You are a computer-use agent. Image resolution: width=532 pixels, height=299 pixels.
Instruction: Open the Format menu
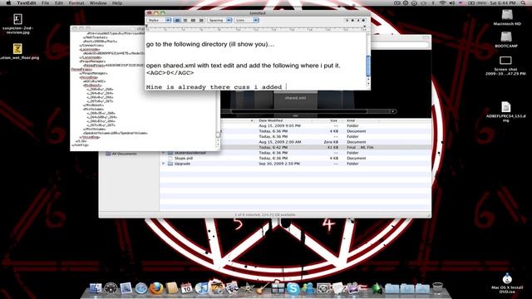pos(76,2)
